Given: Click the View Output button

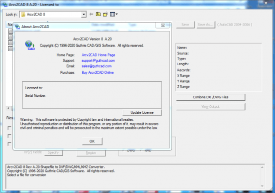Looking at the screenshot, I should [210, 107].
